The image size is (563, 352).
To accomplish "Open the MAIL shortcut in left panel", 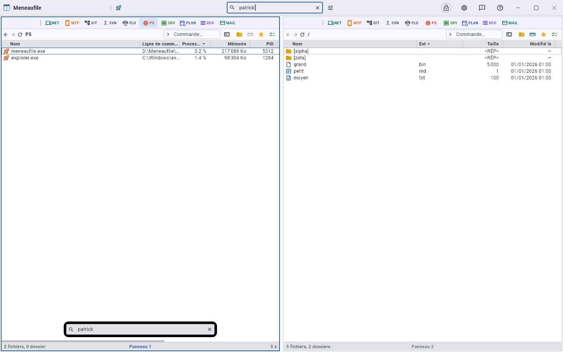I will pyautogui.click(x=228, y=23).
